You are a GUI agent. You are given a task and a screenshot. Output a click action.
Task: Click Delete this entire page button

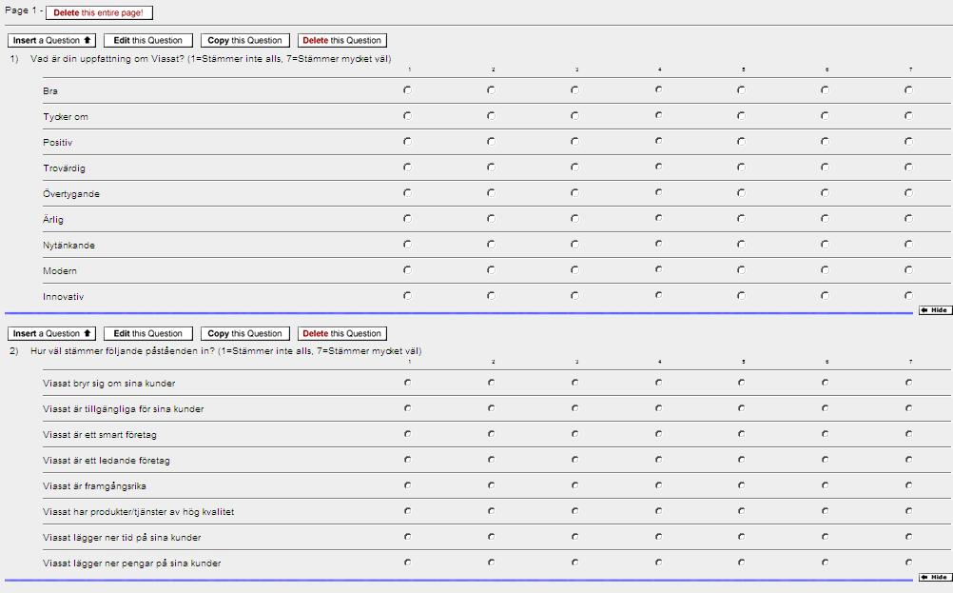[99, 12]
